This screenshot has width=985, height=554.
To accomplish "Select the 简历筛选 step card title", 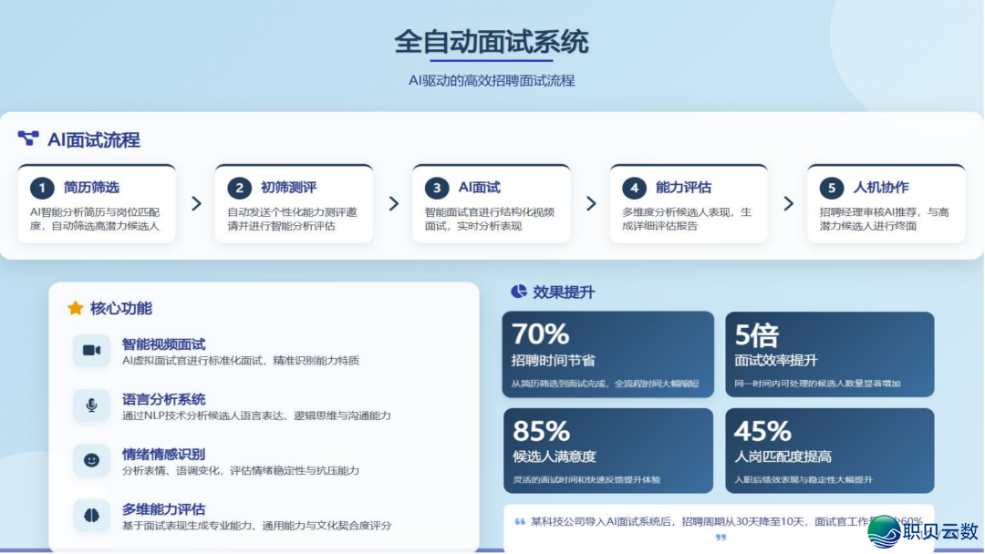I will [91, 187].
